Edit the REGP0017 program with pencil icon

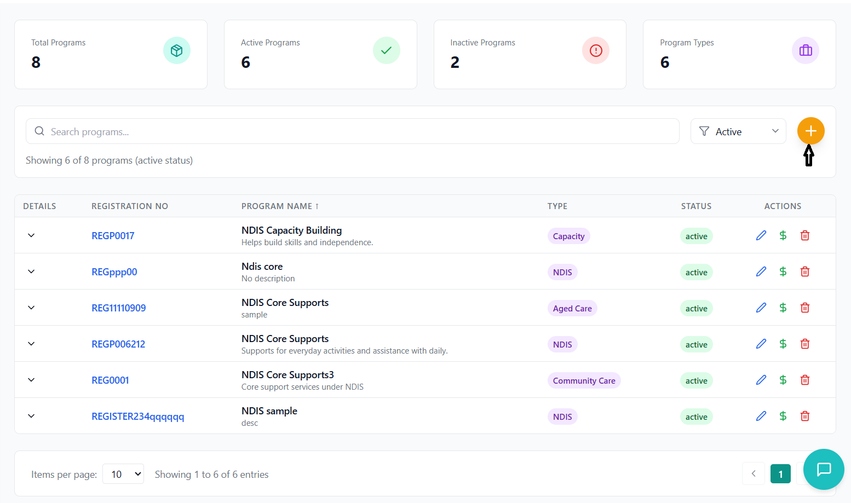point(761,235)
